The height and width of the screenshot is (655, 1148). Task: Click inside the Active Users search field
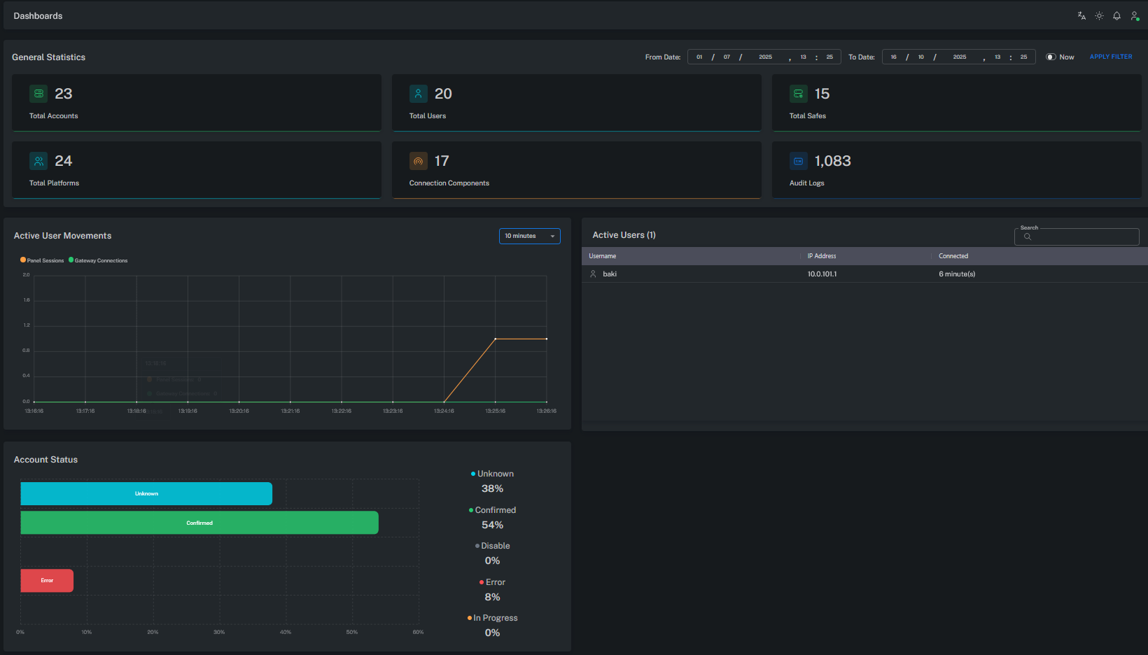[1077, 237]
